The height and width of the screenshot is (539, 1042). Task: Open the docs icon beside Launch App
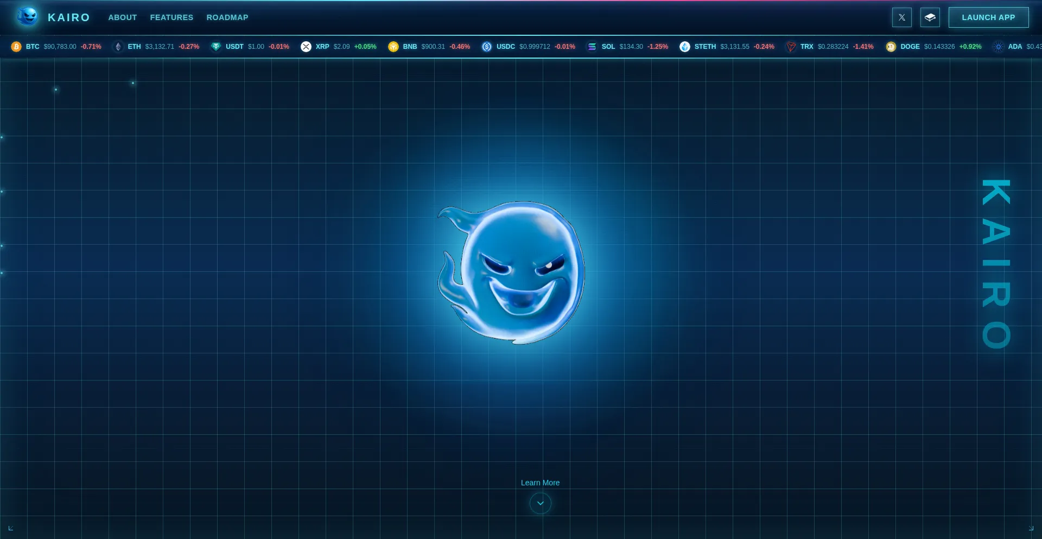point(930,17)
